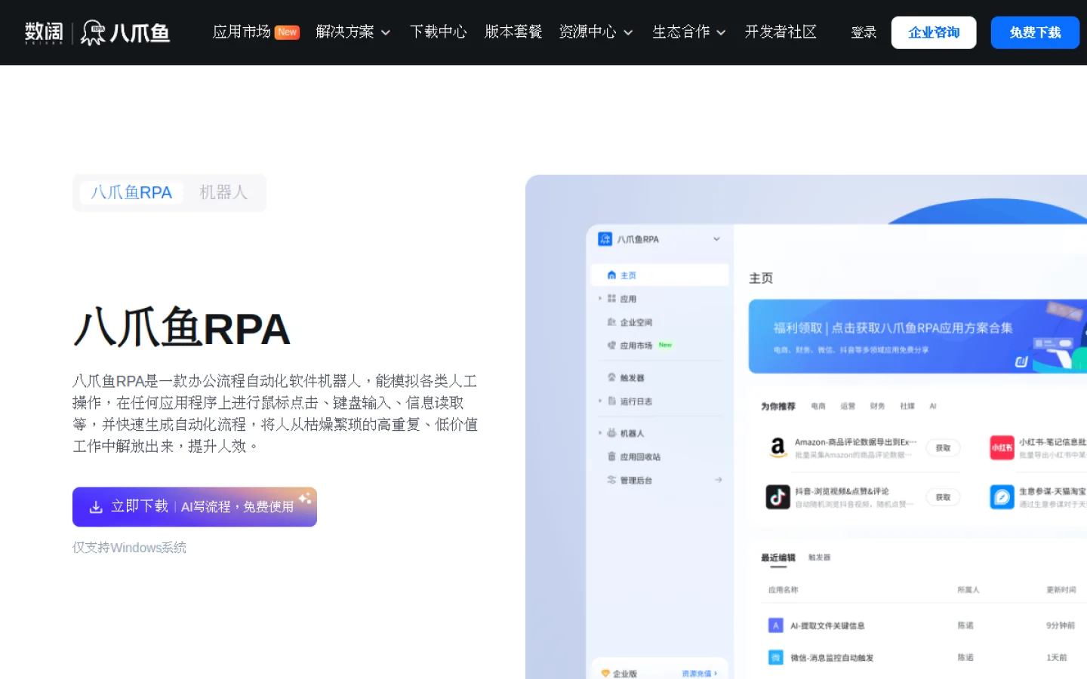Select the 电商 category tab
The height and width of the screenshot is (679, 1087).
(x=818, y=407)
